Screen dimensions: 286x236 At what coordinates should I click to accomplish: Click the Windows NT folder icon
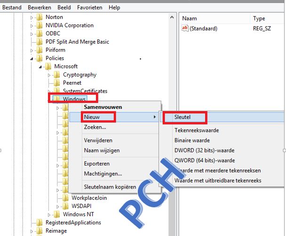[x=57, y=214]
